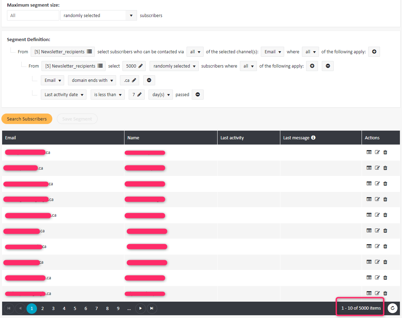Open the 'domain ends with' operator dropdown
Screen dimensions: 402x318
coord(92,80)
